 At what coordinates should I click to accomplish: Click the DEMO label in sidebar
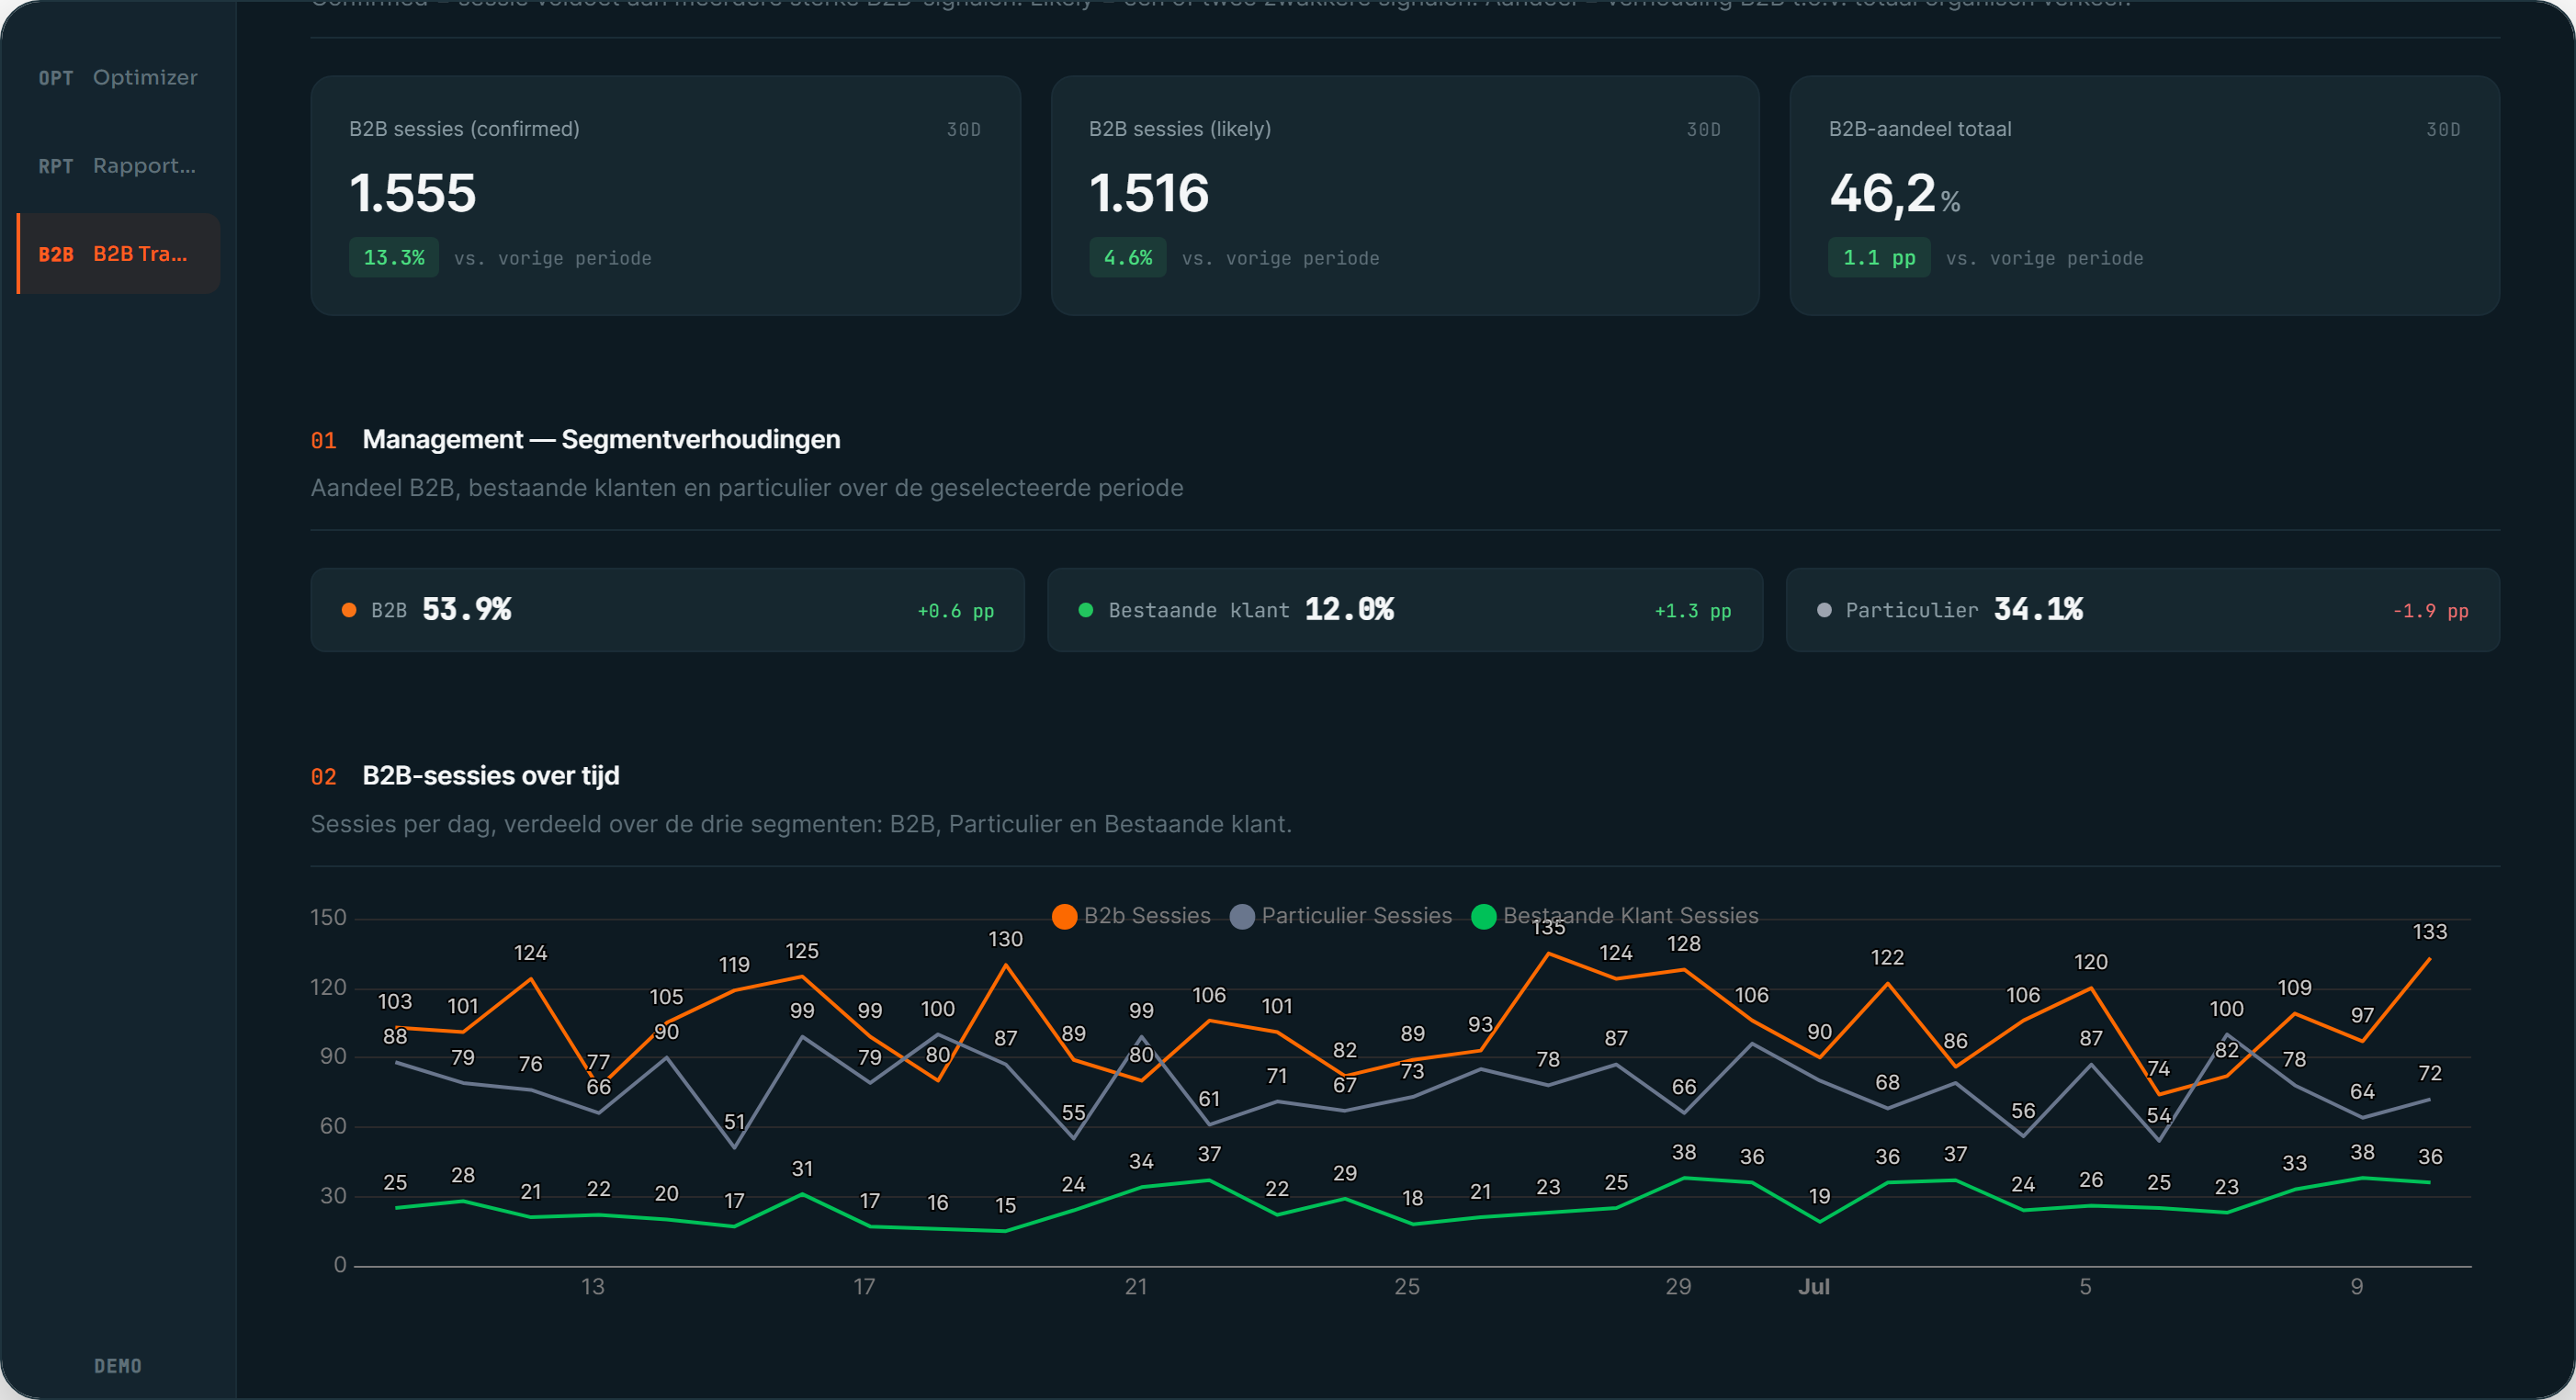click(x=117, y=1366)
